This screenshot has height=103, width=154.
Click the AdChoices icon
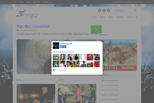[107, 35]
